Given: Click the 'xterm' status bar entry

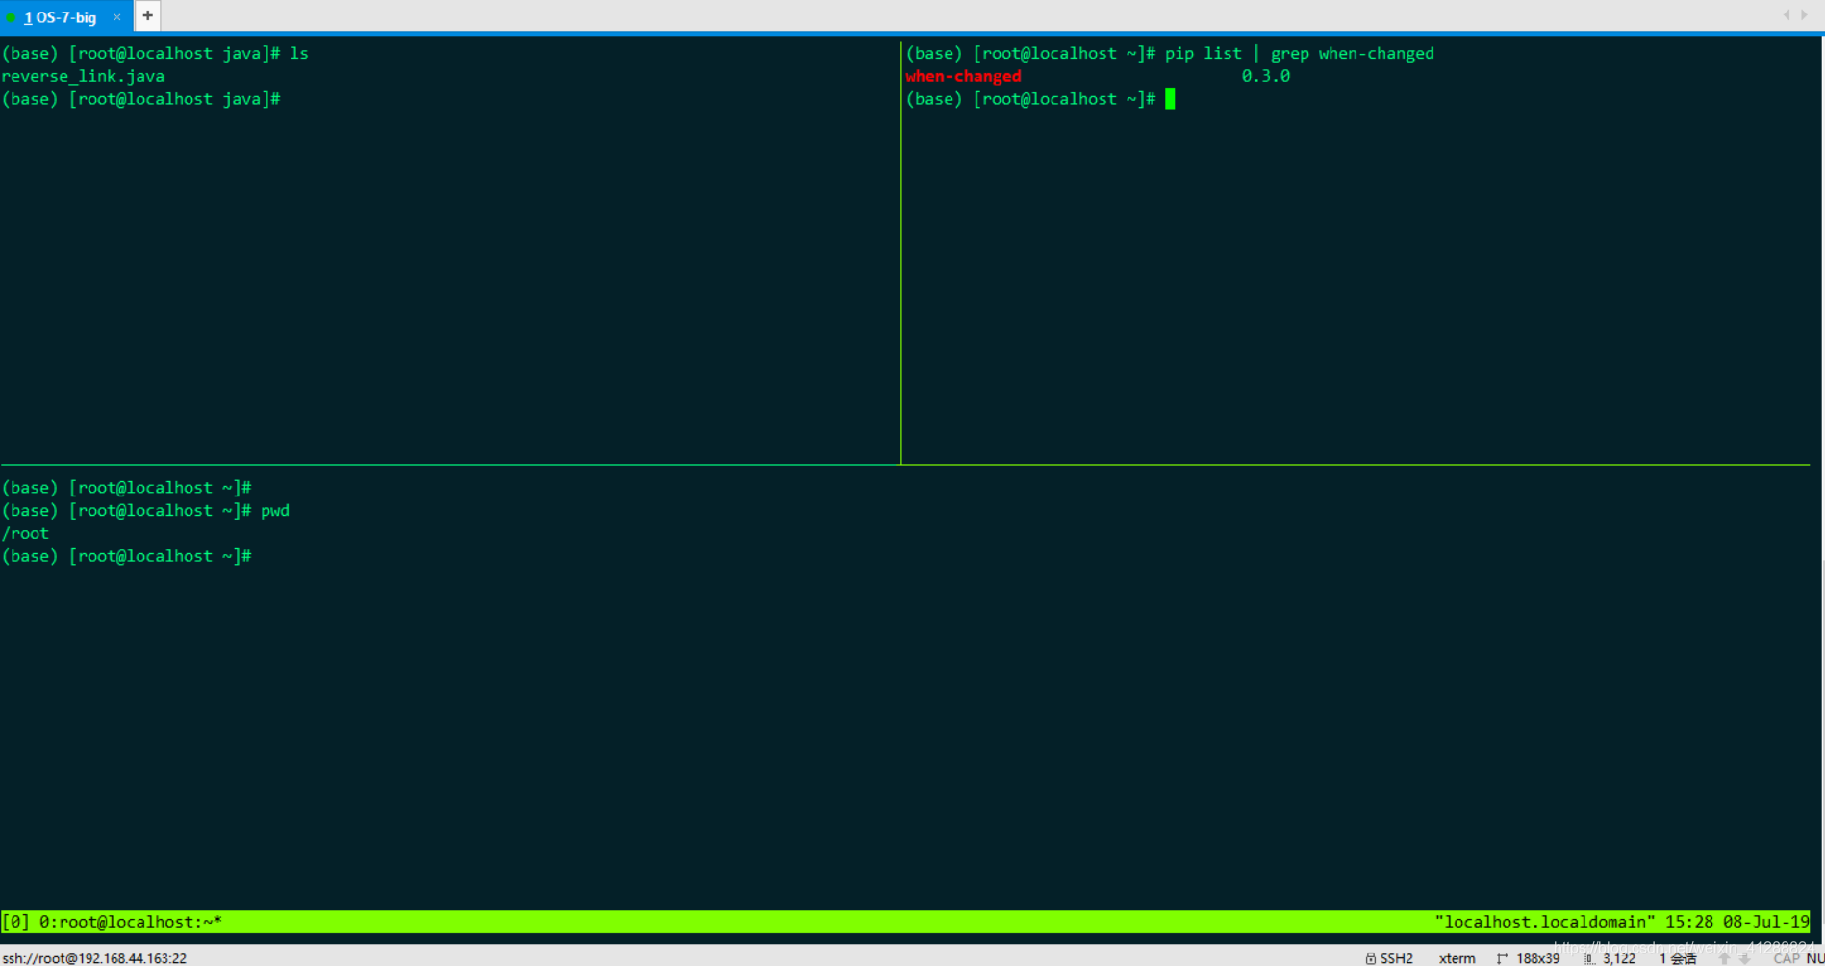Looking at the screenshot, I should tap(1457, 958).
